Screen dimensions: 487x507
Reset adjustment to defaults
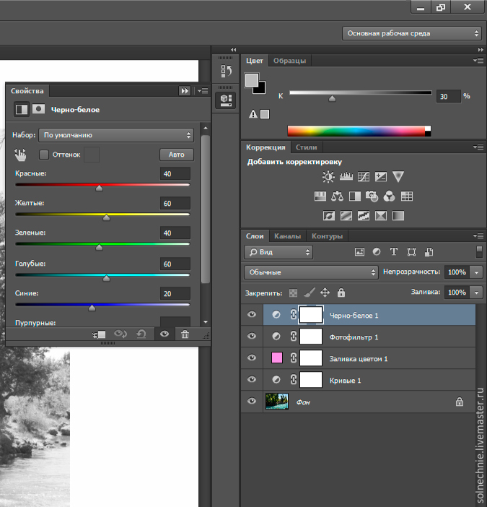(x=141, y=334)
